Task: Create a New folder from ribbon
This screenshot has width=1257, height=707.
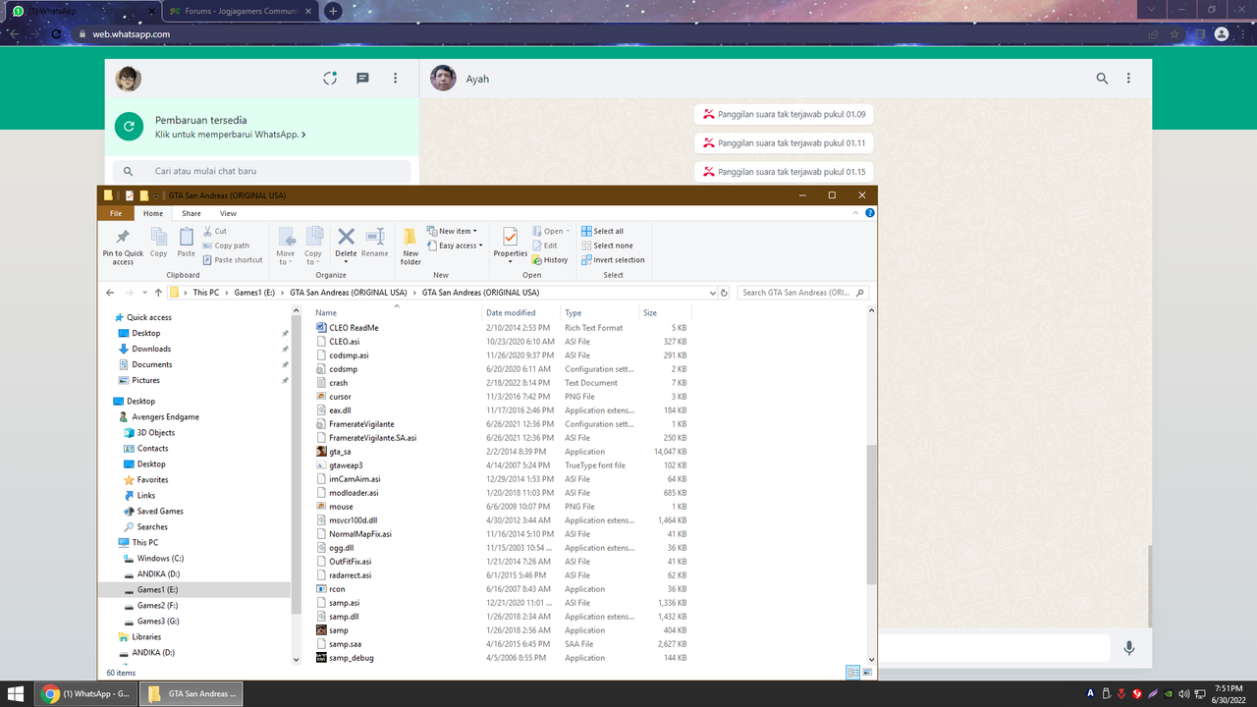Action: [410, 245]
